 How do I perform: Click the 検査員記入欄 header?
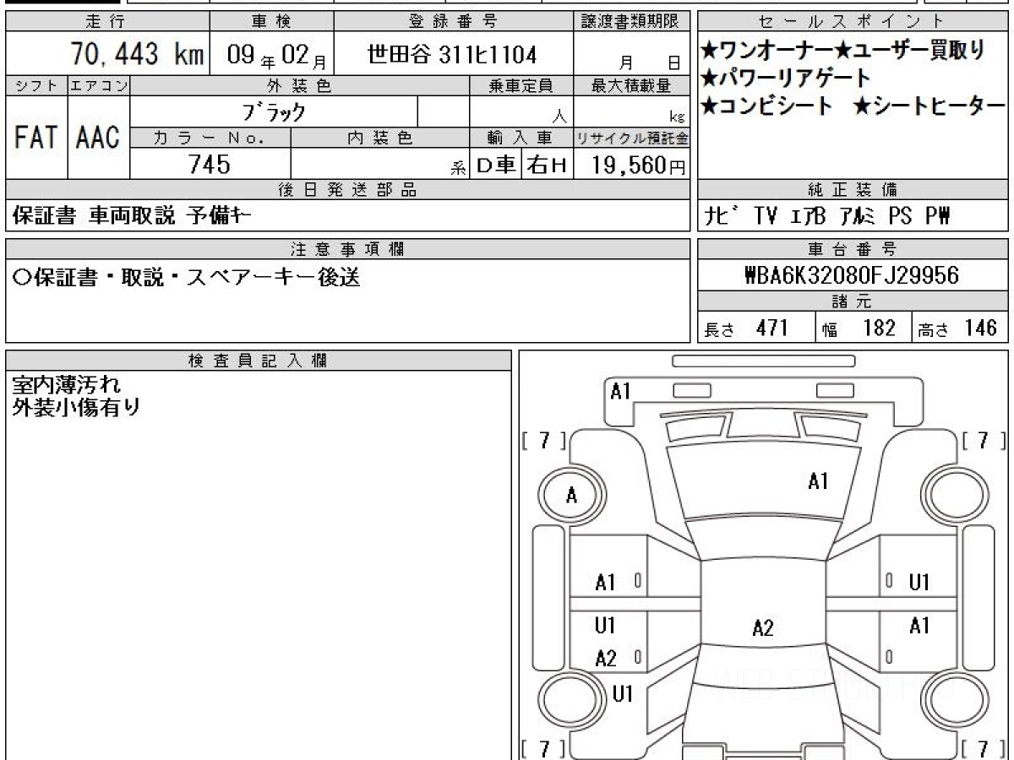(259, 361)
